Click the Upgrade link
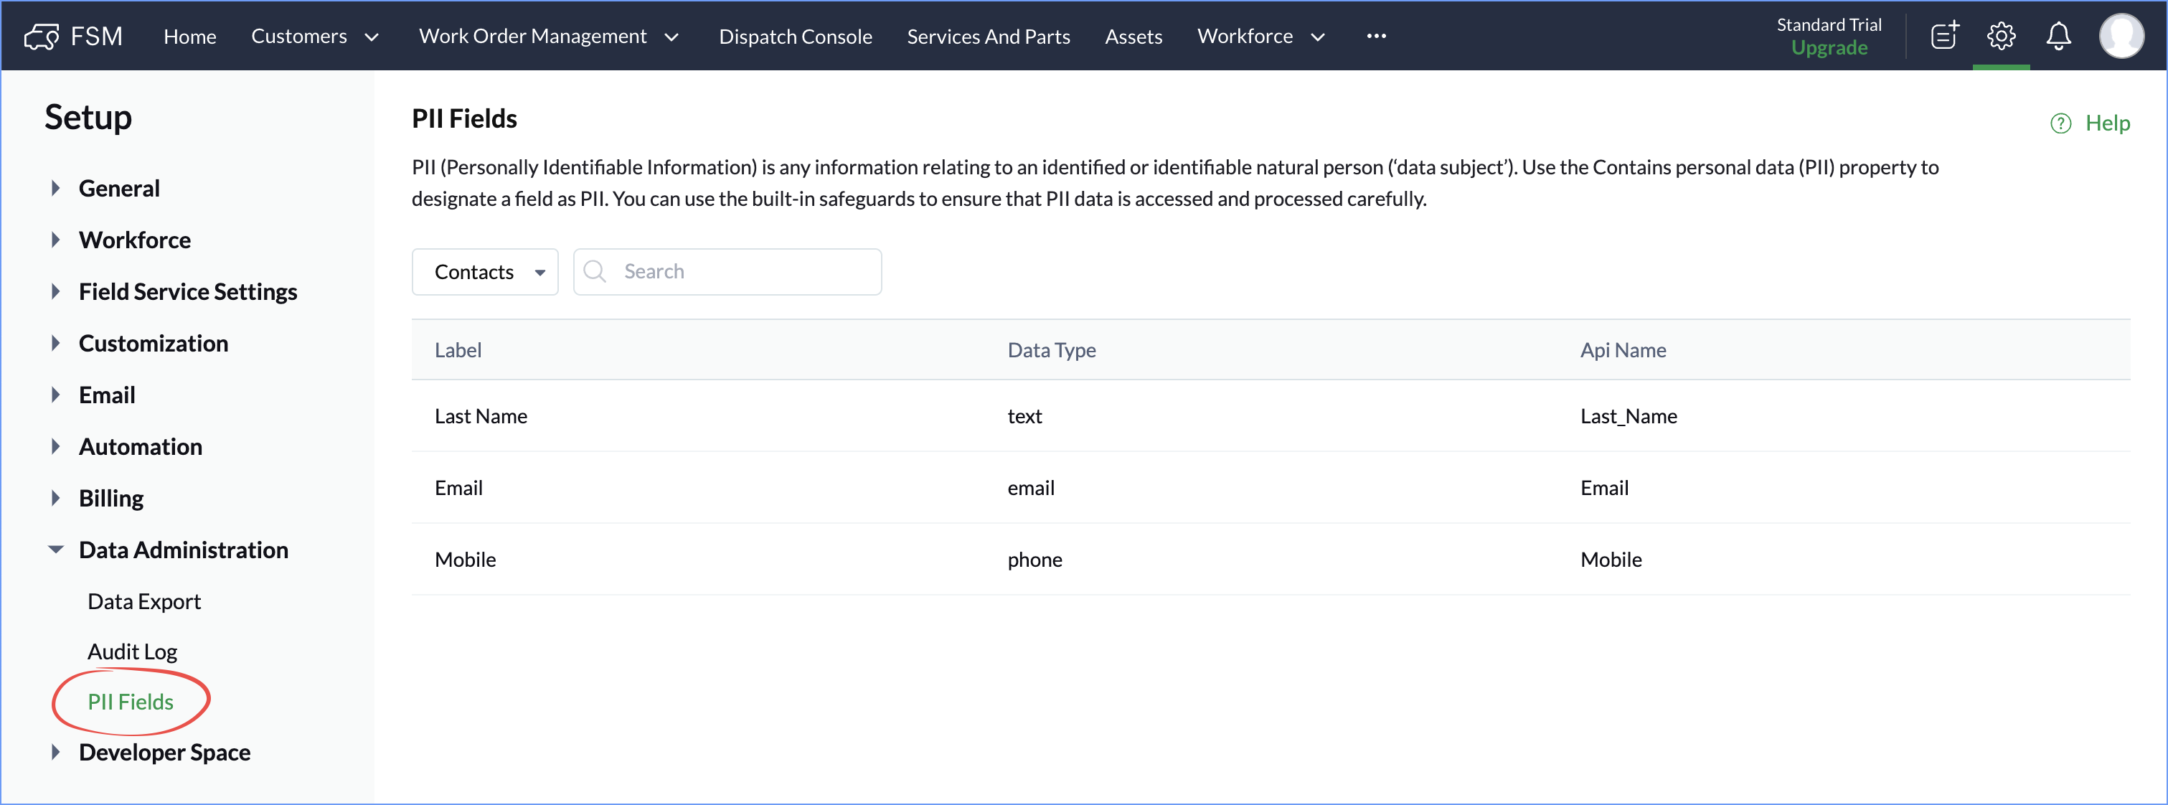Viewport: 2168px width, 805px height. tap(1829, 48)
